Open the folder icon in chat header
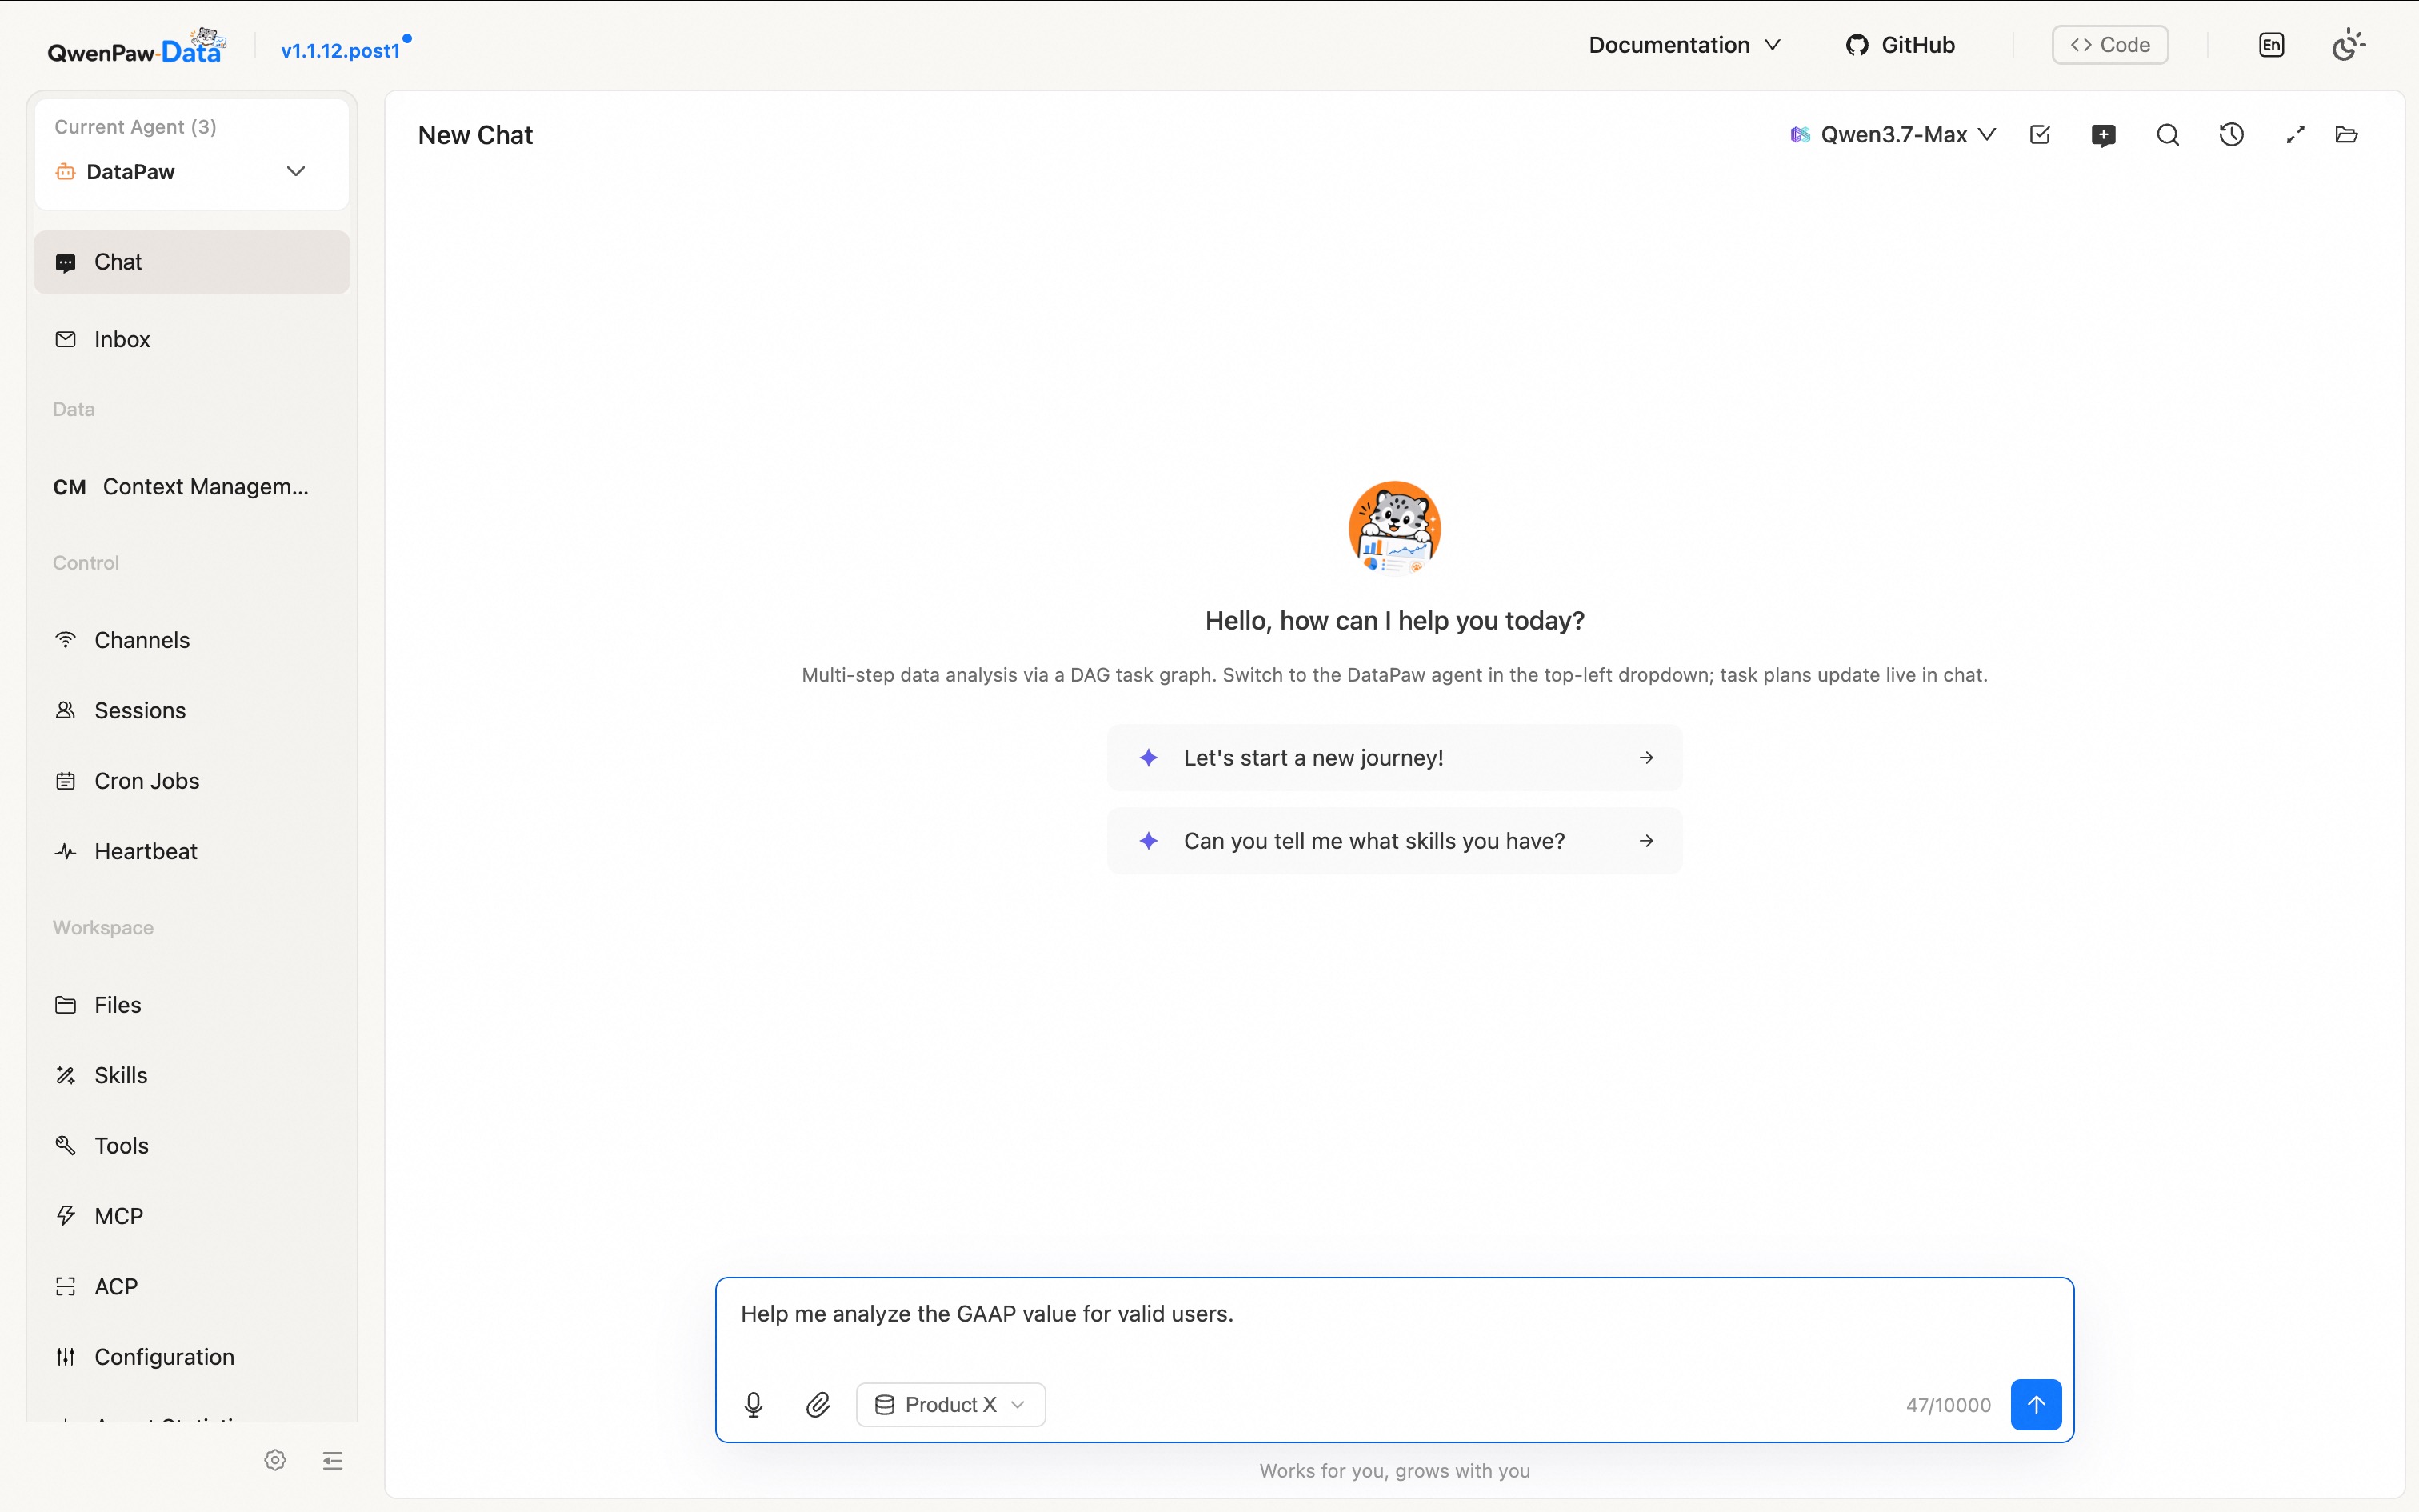 click(x=2347, y=135)
